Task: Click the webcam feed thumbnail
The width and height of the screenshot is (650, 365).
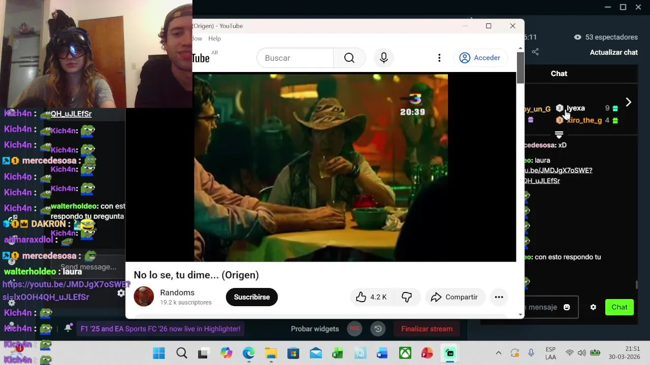Action: coord(96,54)
